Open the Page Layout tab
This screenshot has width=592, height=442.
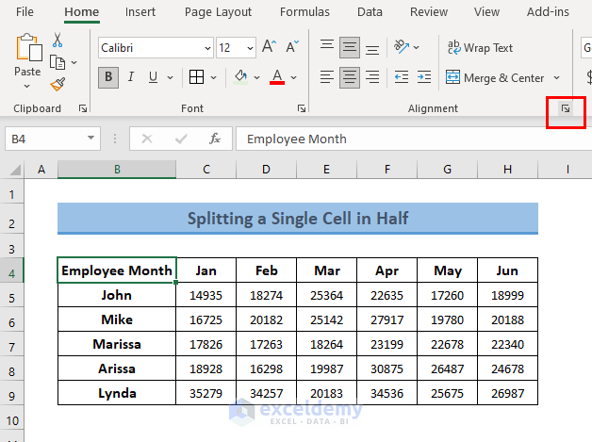(x=218, y=12)
